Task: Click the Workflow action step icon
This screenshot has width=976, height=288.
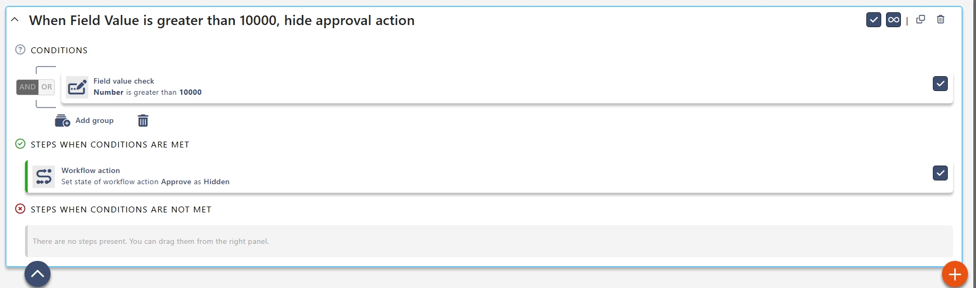Action: coord(44,176)
